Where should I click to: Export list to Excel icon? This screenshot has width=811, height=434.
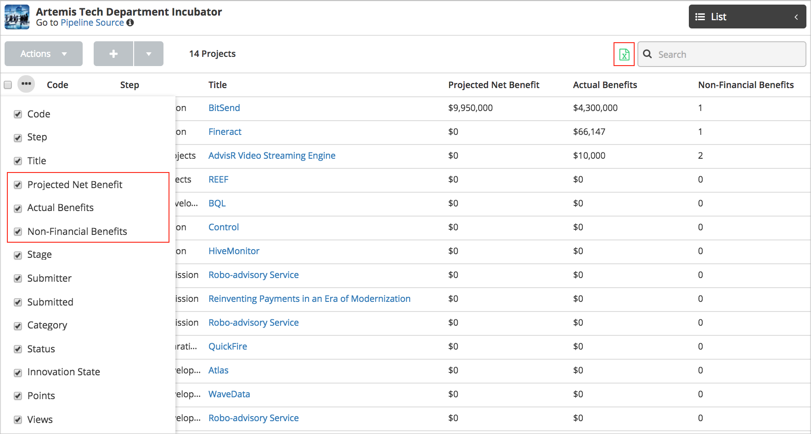624,54
